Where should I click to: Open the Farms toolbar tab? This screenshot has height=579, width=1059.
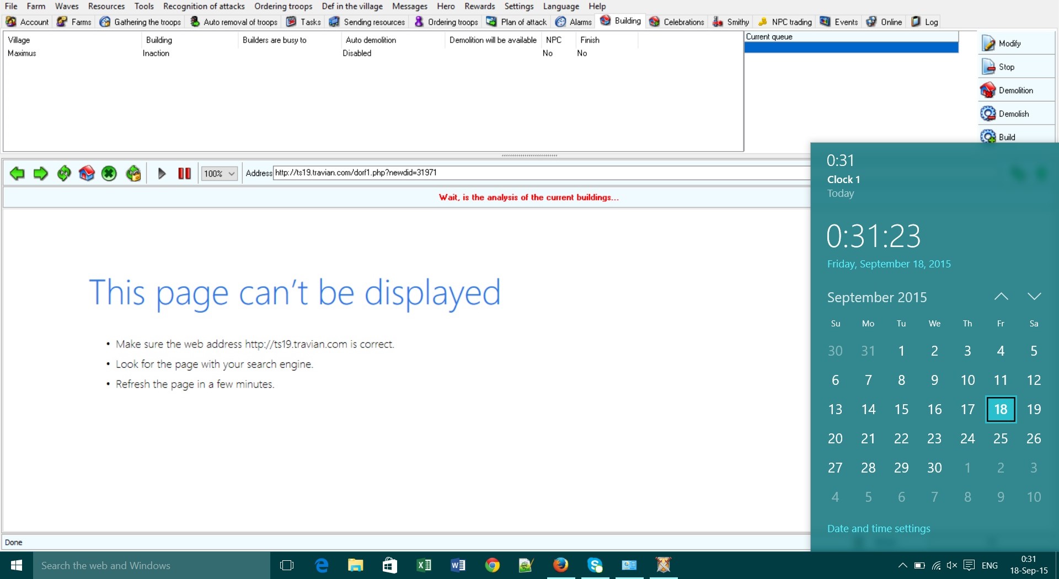coord(74,22)
